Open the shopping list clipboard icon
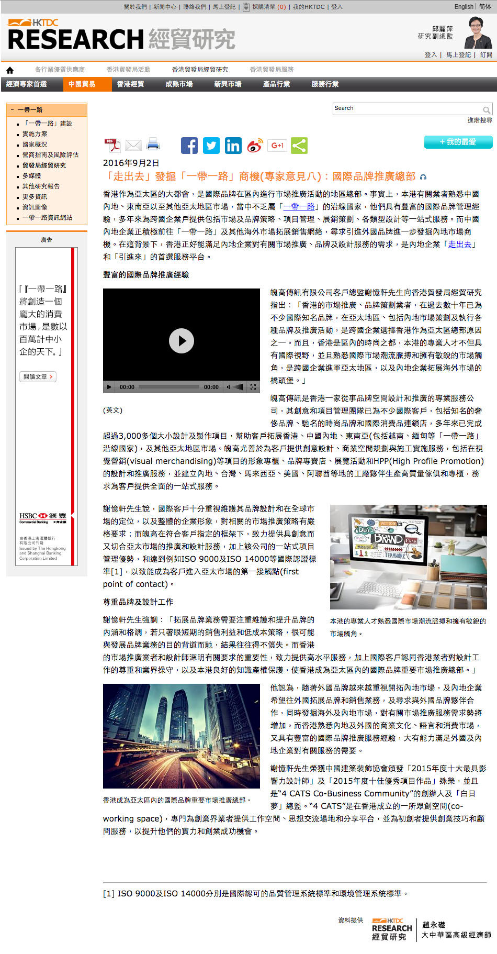The height and width of the screenshot is (954, 497). [x=246, y=7]
